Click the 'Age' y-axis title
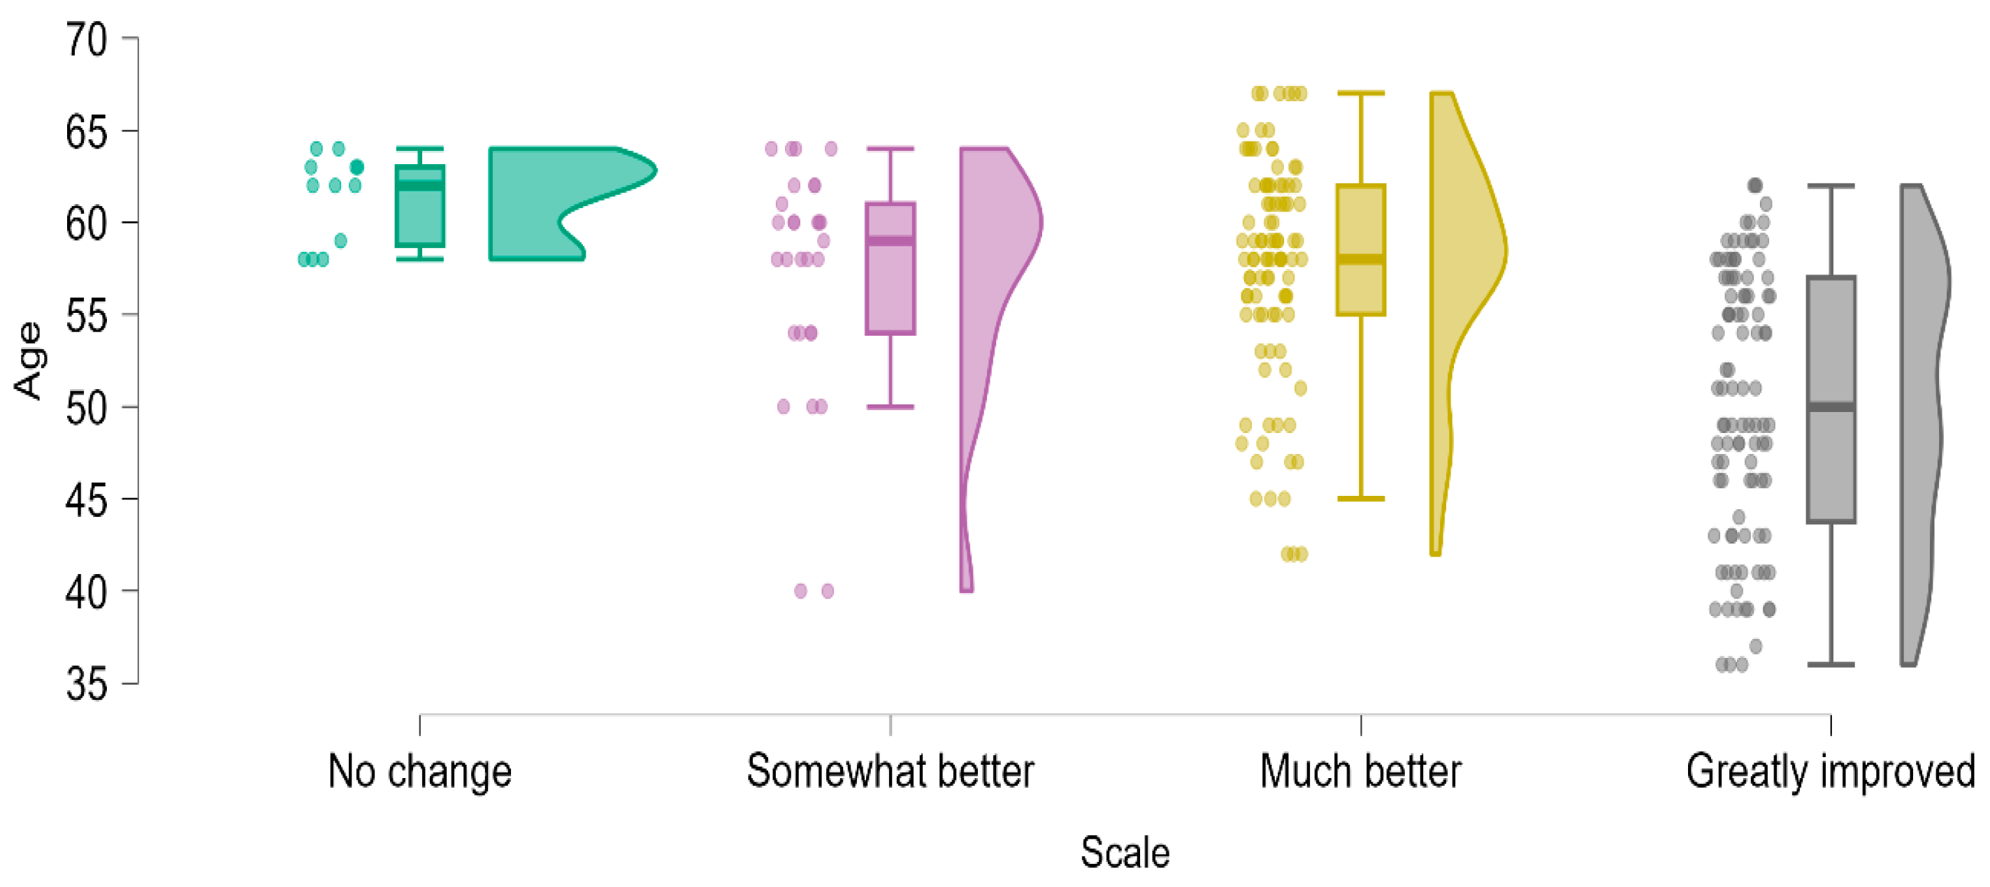 [x=29, y=360]
